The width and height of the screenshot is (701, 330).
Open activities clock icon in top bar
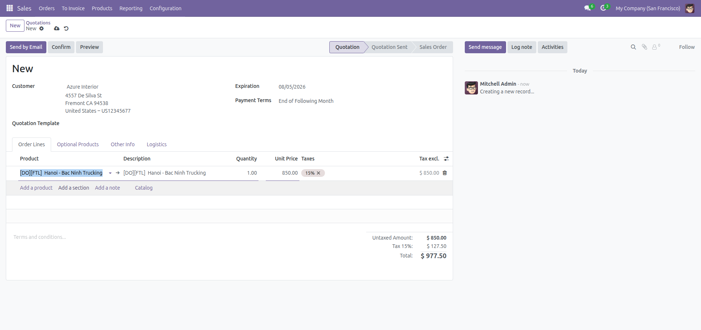[x=603, y=8]
